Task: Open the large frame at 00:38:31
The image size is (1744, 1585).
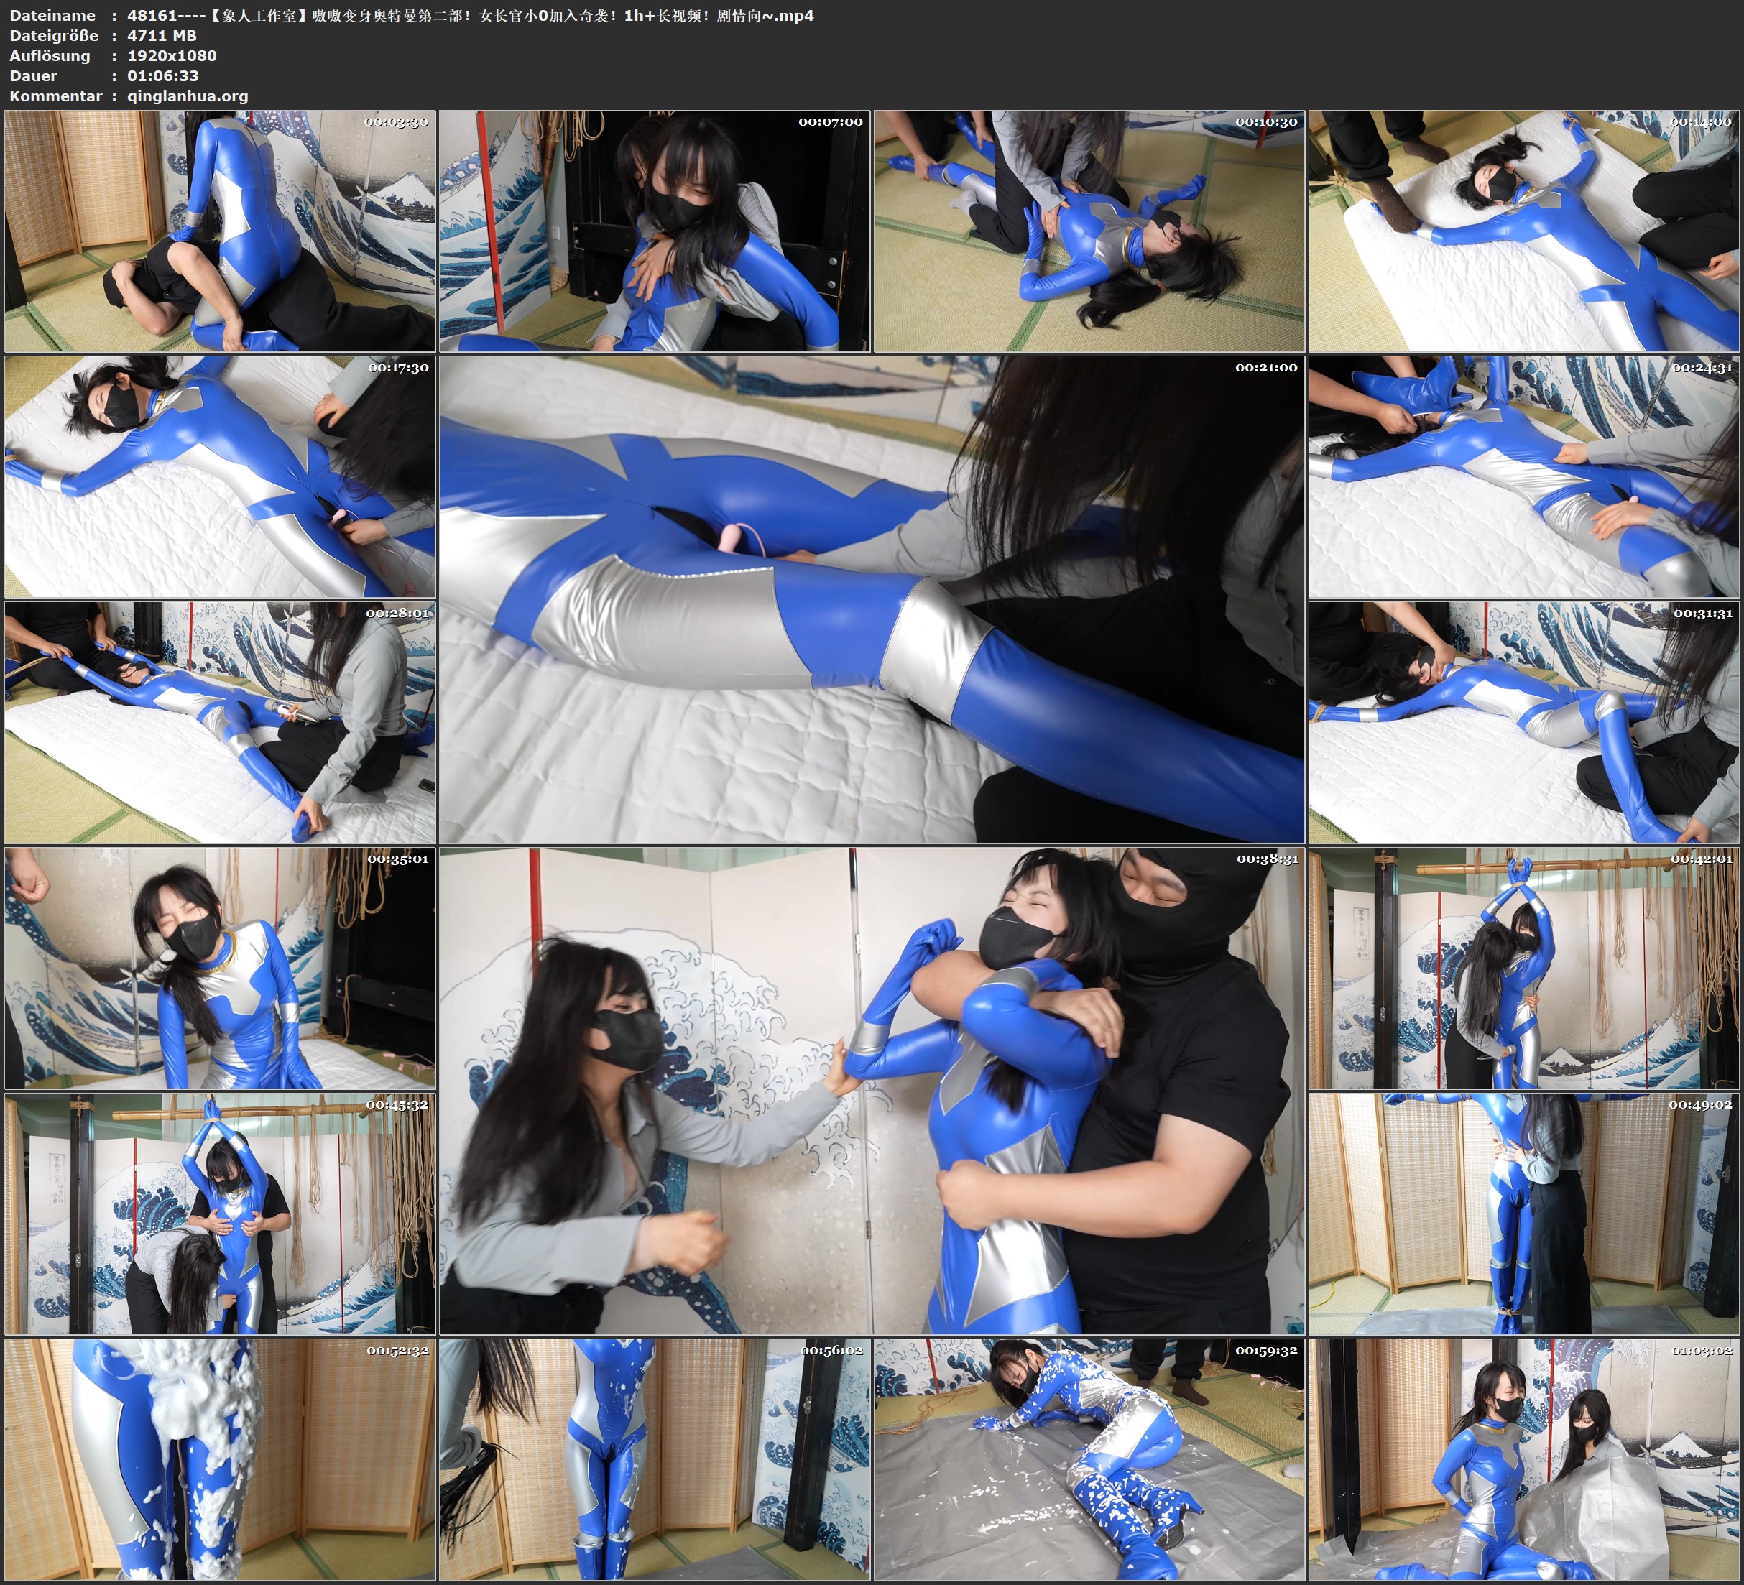Action: pos(871,1091)
